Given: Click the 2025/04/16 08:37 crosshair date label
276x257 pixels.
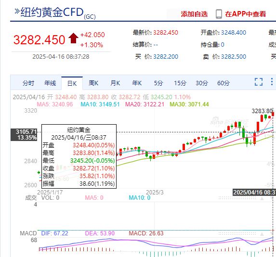Looking at the screenshot, I should point(254,192).
